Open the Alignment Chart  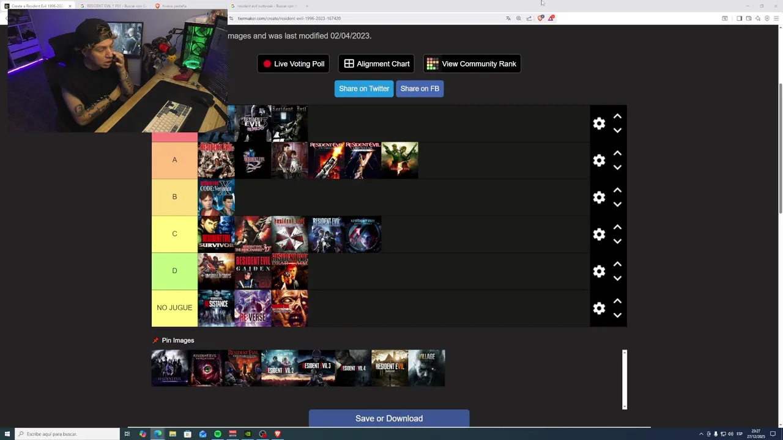point(377,64)
